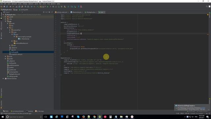
Task: Expand the .gradle folder node
Action: (6, 17)
